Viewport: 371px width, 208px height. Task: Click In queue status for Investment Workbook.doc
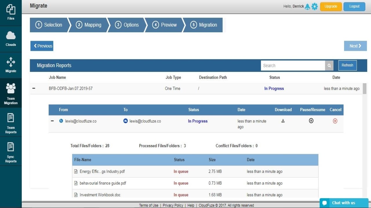pyautogui.click(x=181, y=195)
